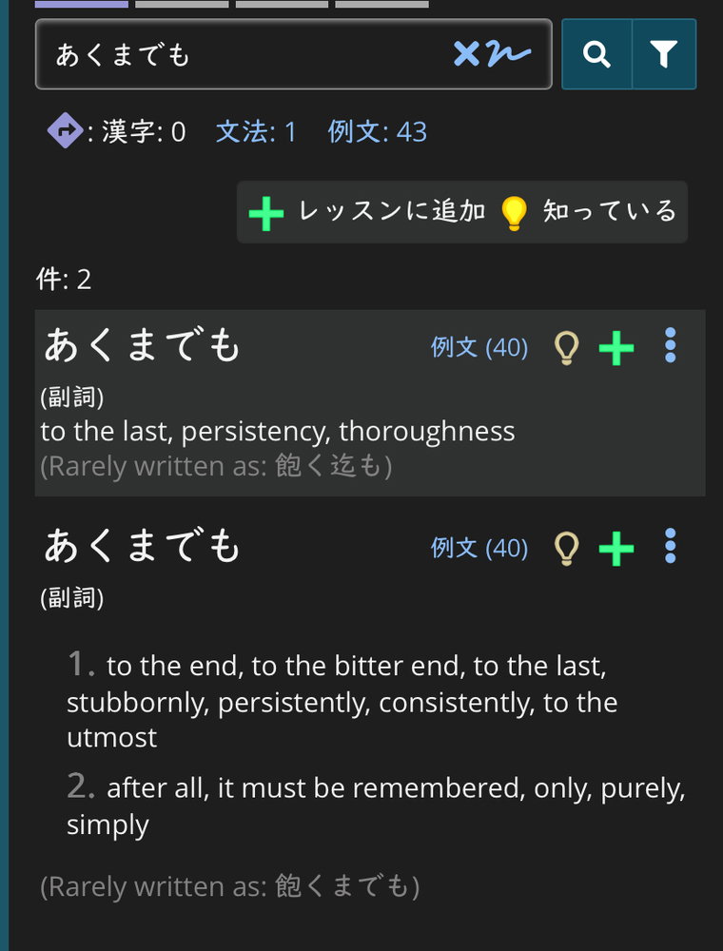The height and width of the screenshot is (951, 723).
Task: Open kebab menu on the second entry
Action: pyautogui.click(x=669, y=547)
